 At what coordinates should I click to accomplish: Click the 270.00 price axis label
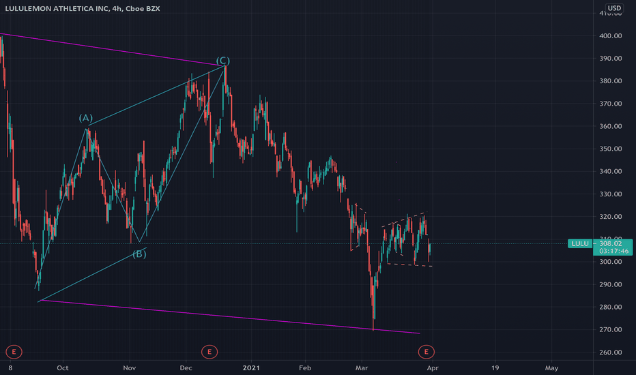pyautogui.click(x=611, y=329)
